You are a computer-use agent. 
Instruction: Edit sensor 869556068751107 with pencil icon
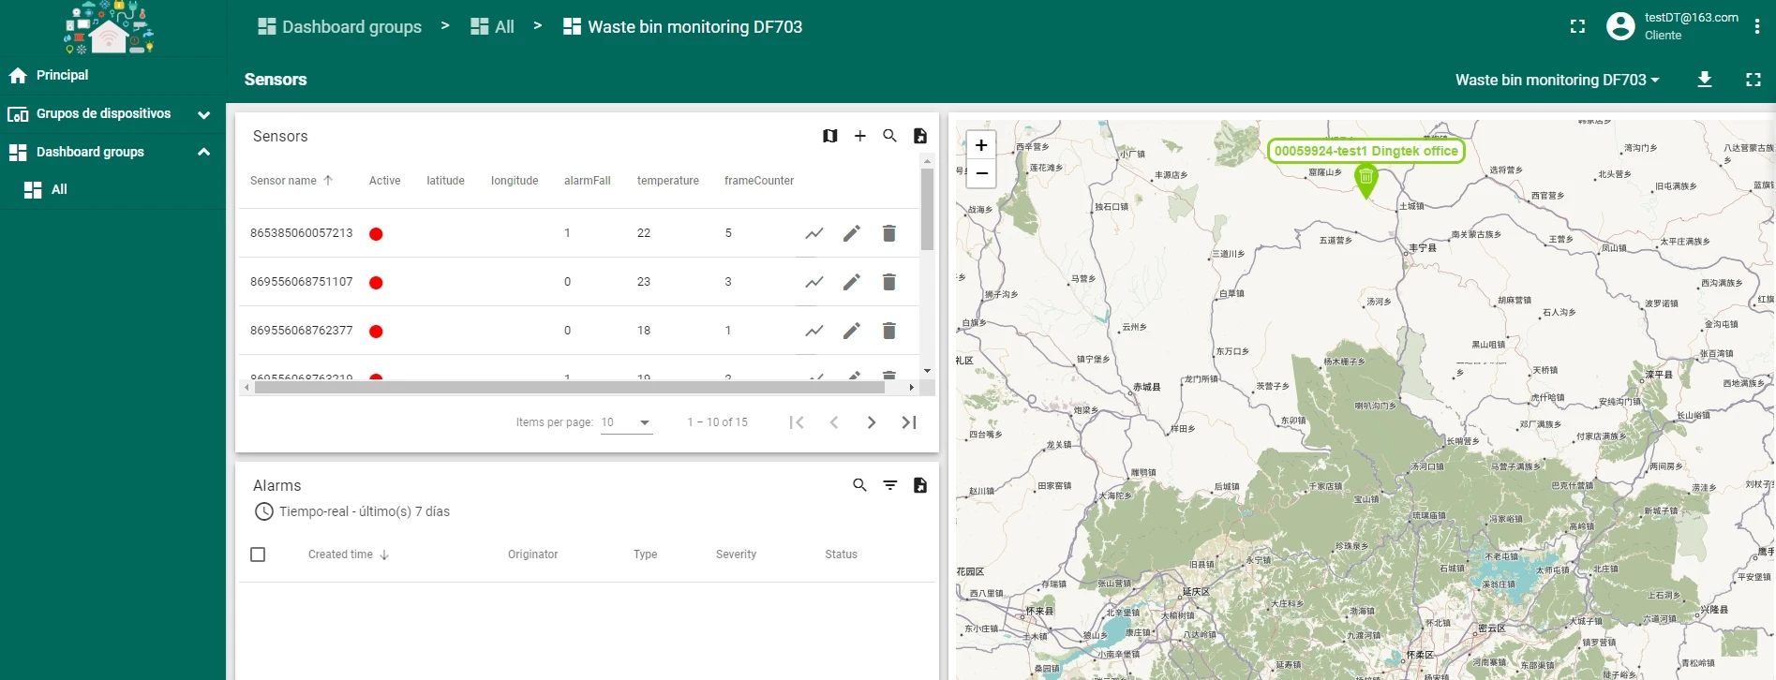[851, 282]
